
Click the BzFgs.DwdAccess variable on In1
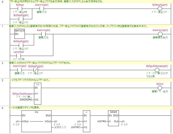coord(22,94)
